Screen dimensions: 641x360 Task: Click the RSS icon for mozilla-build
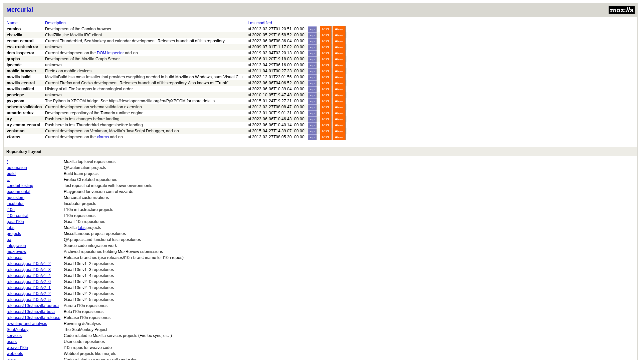coord(326,77)
